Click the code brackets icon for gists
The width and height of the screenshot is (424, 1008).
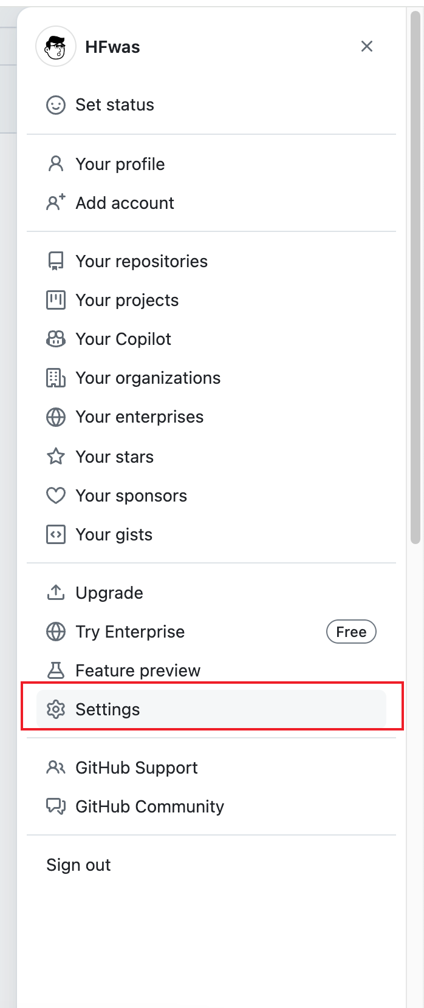pyautogui.click(x=56, y=534)
